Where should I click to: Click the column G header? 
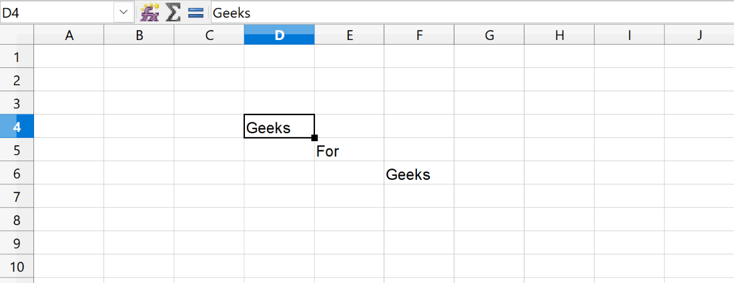pos(489,35)
